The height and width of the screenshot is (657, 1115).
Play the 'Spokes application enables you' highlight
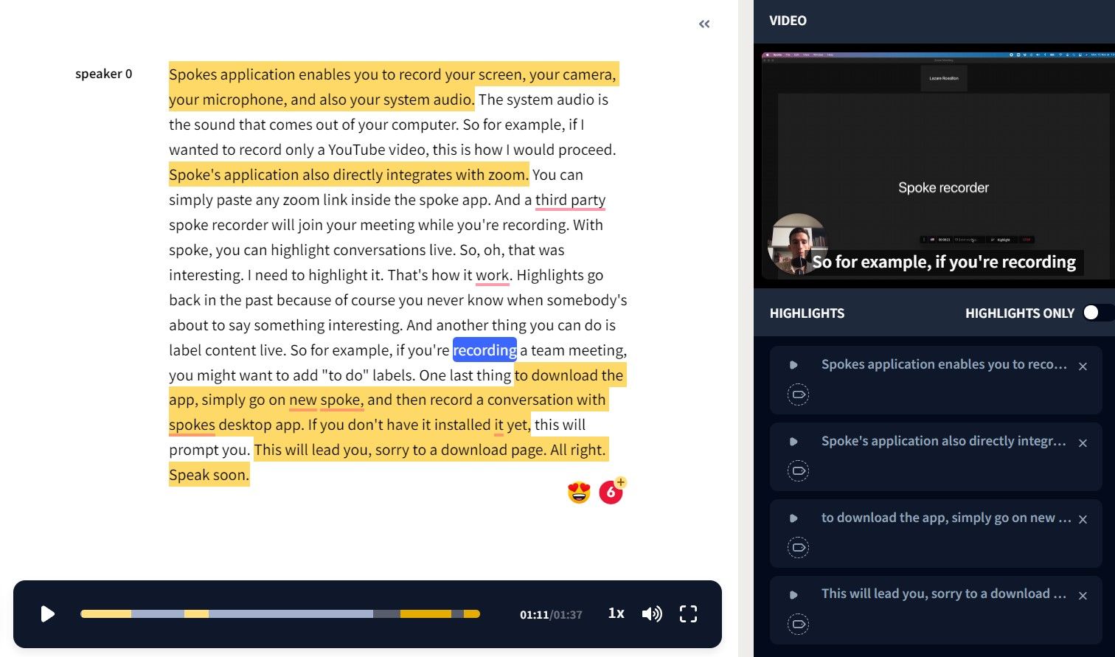pos(793,365)
